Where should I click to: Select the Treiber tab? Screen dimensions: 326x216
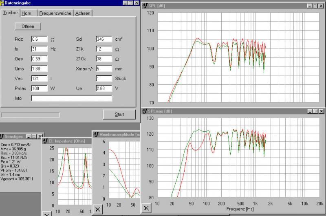coord(10,13)
